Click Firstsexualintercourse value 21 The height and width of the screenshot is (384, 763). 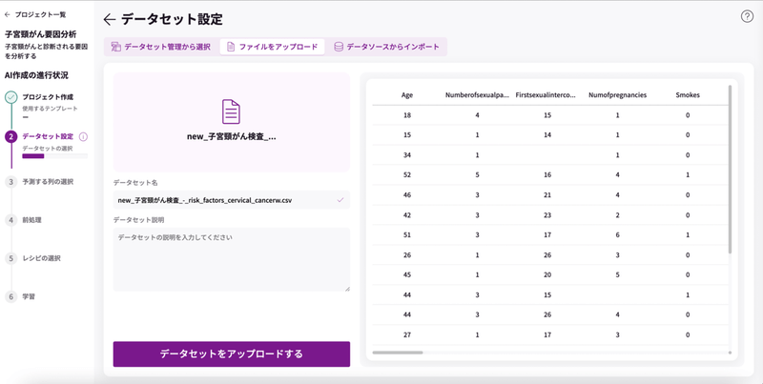click(547, 195)
